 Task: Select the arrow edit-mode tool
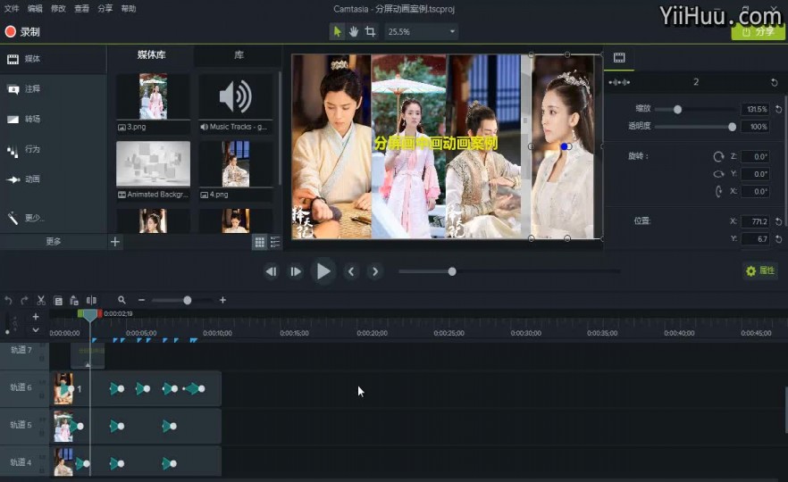tap(337, 31)
